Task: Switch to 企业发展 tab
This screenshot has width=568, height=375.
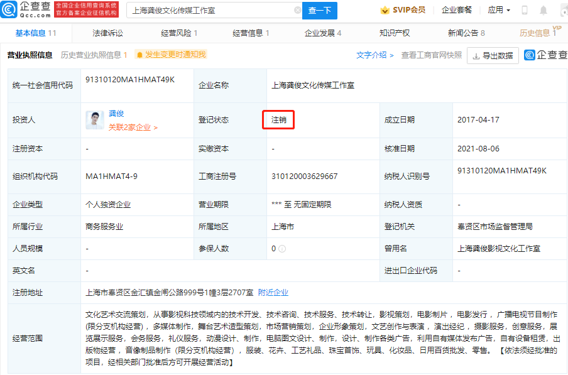Action: [x=323, y=33]
